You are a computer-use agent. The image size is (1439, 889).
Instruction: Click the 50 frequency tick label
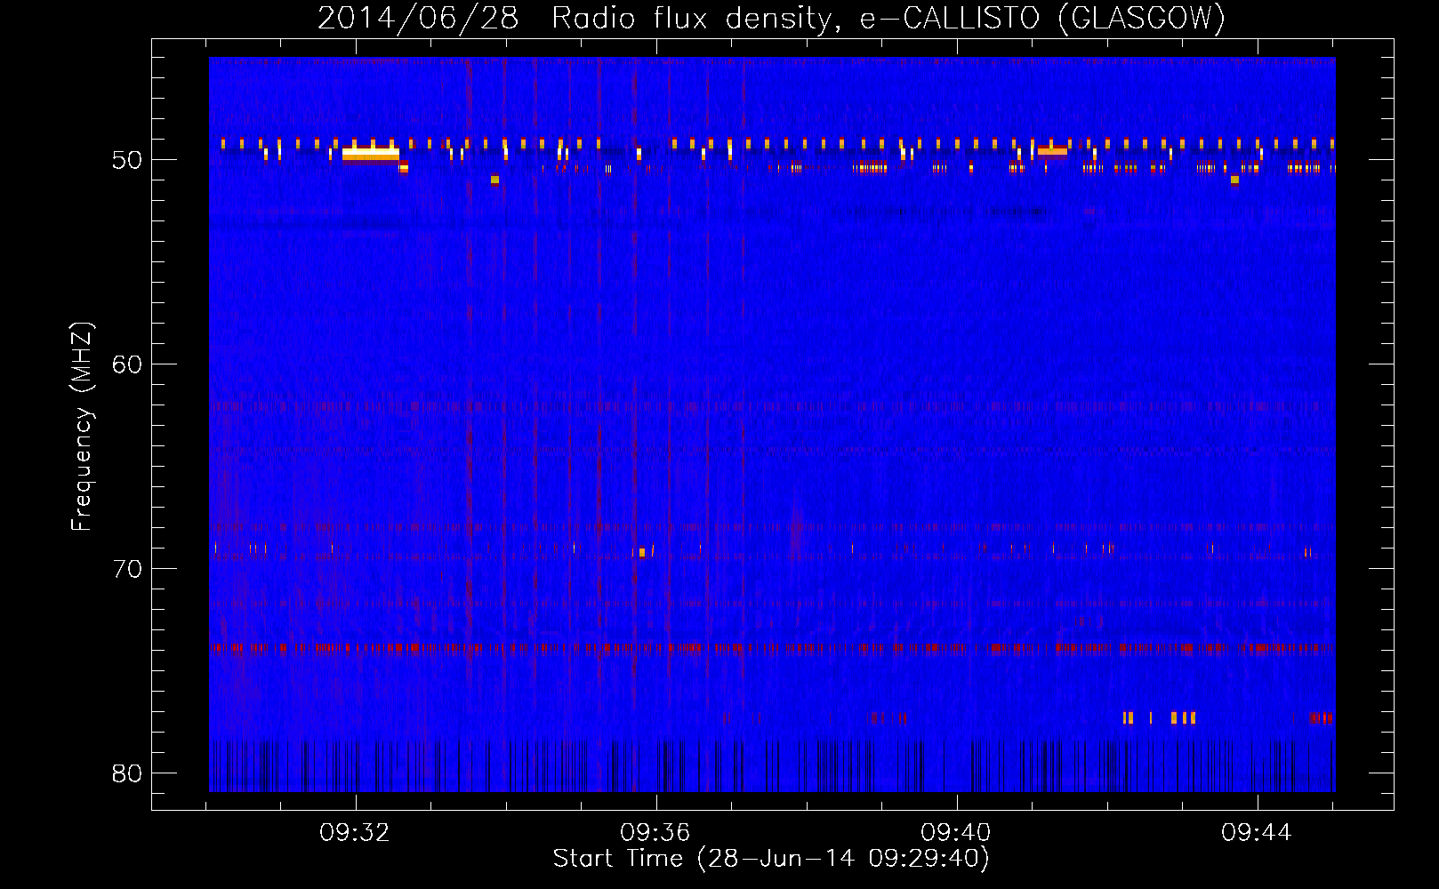127,160
